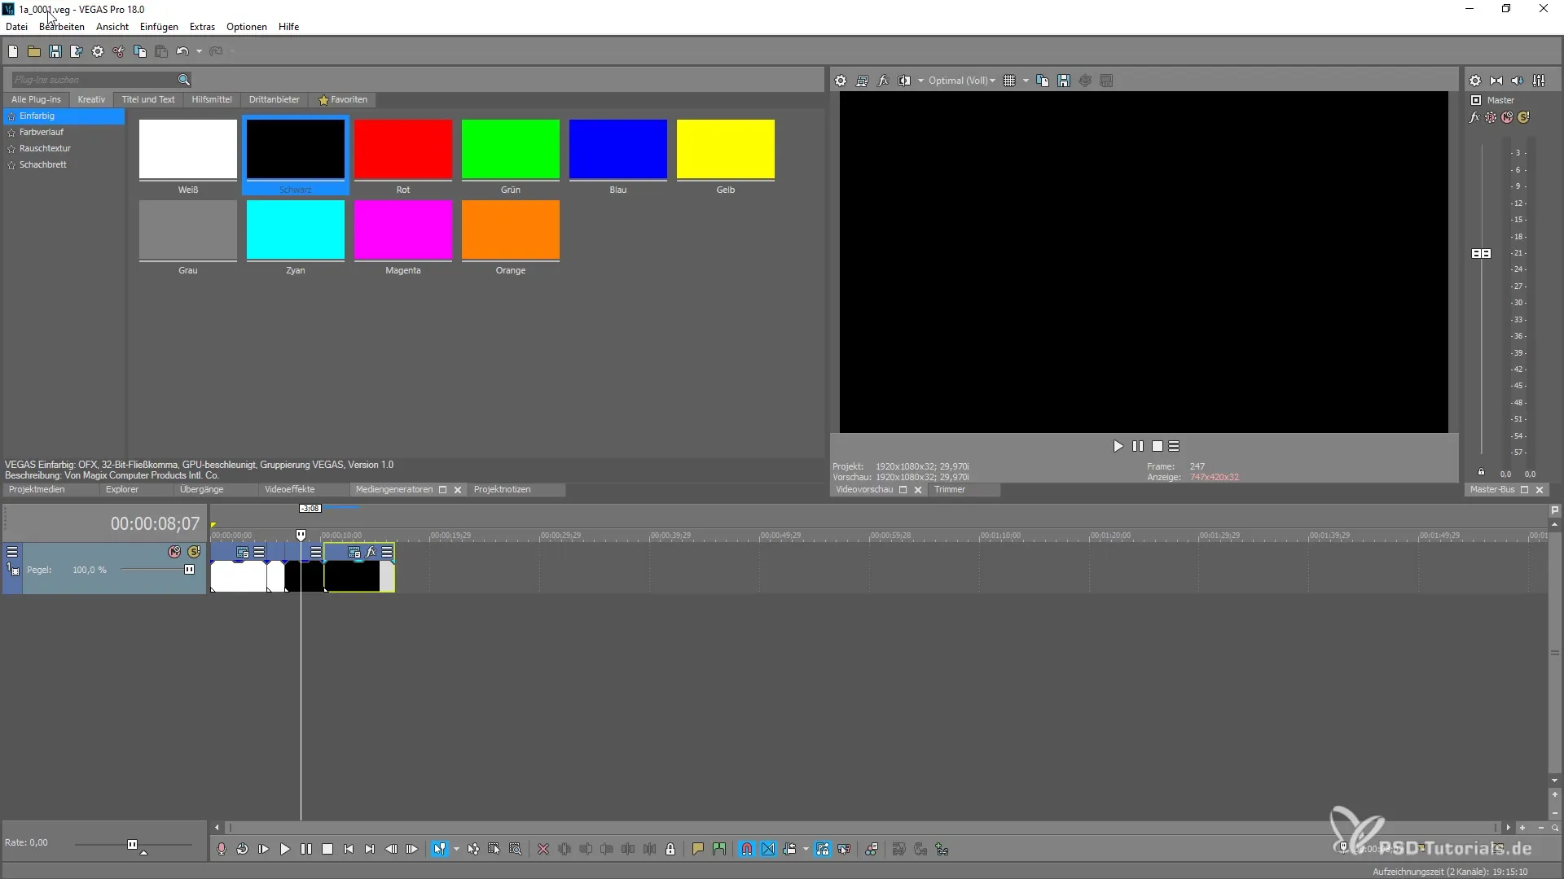Open video preview properties gear
Image resolution: width=1564 pixels, height=879 pixels.
841,81
